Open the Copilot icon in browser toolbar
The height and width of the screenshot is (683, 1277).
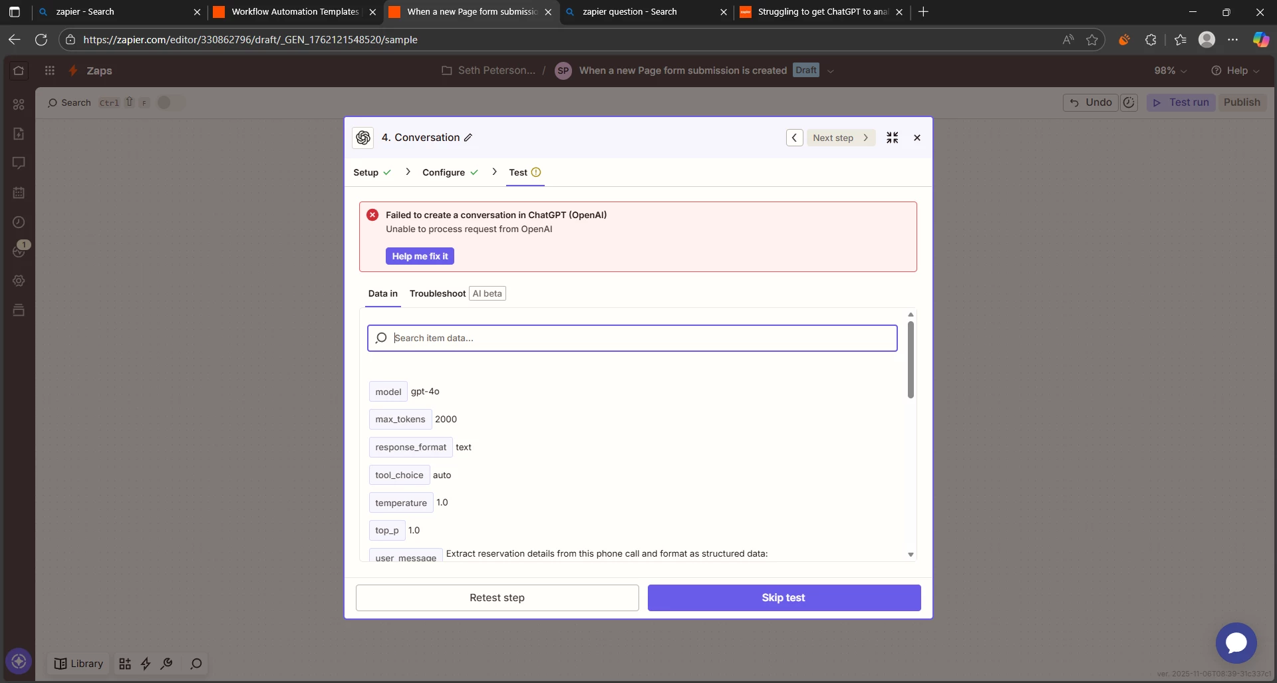[x=1260, y=40]
